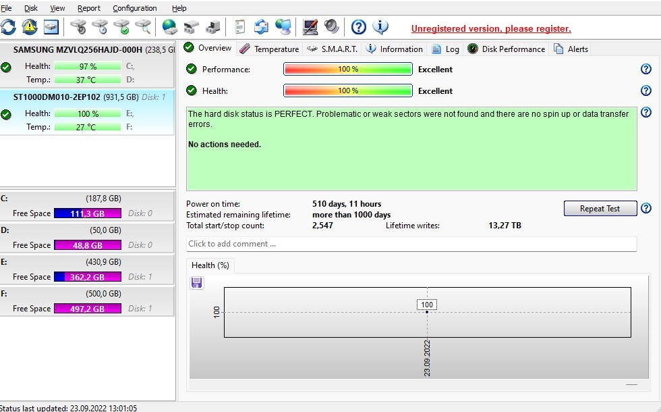Click the monitor with screwdriver configuration icon
Screen dimensions: 661x412
[310, 28]
